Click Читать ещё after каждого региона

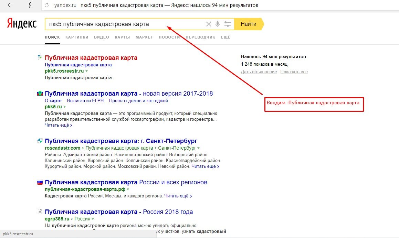pyautogui.click(x=178, y=196)
